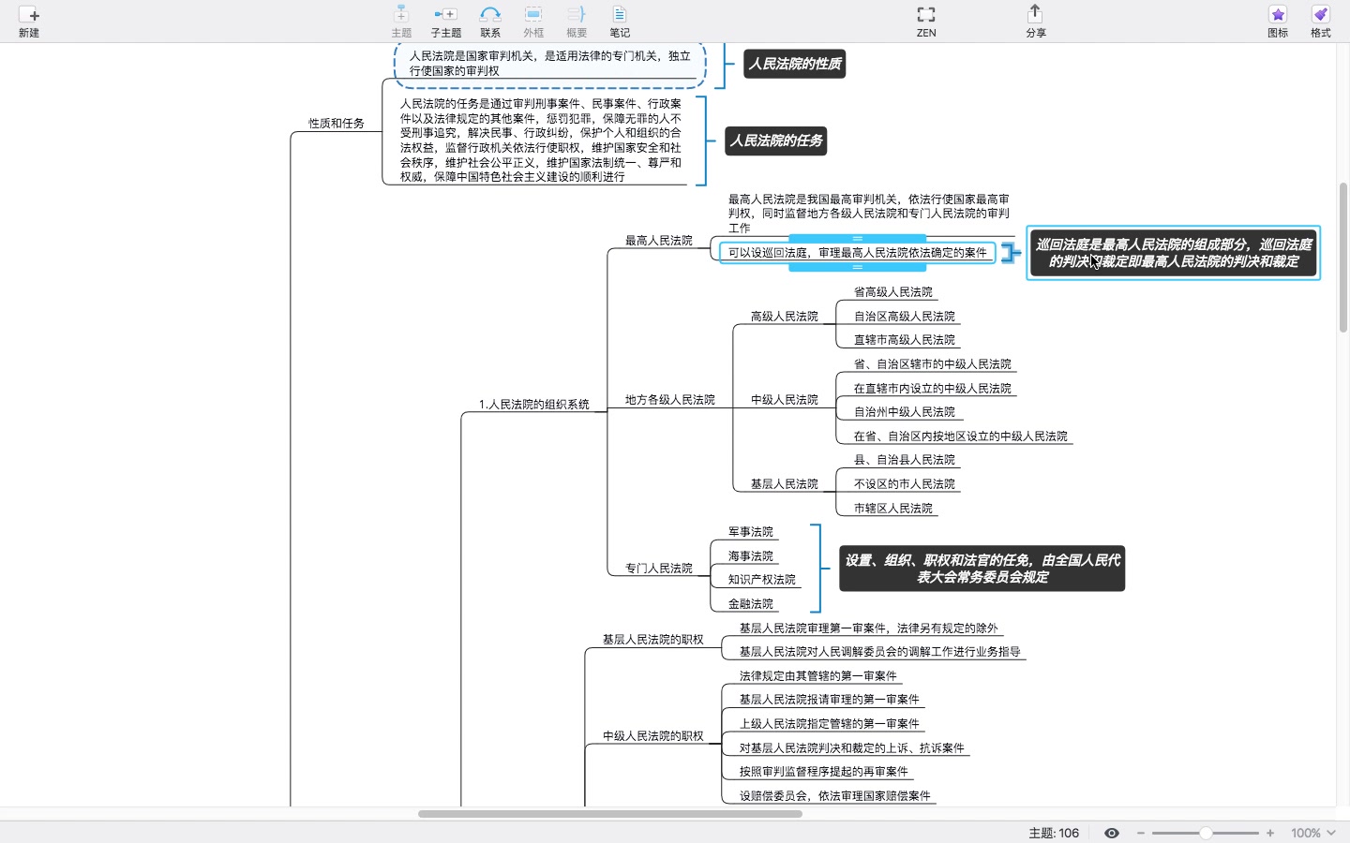Viewport: 1350px width, 843px height.
Task: Select the 可以设巡回法庭 selected topic
Action: click(857, 253)
